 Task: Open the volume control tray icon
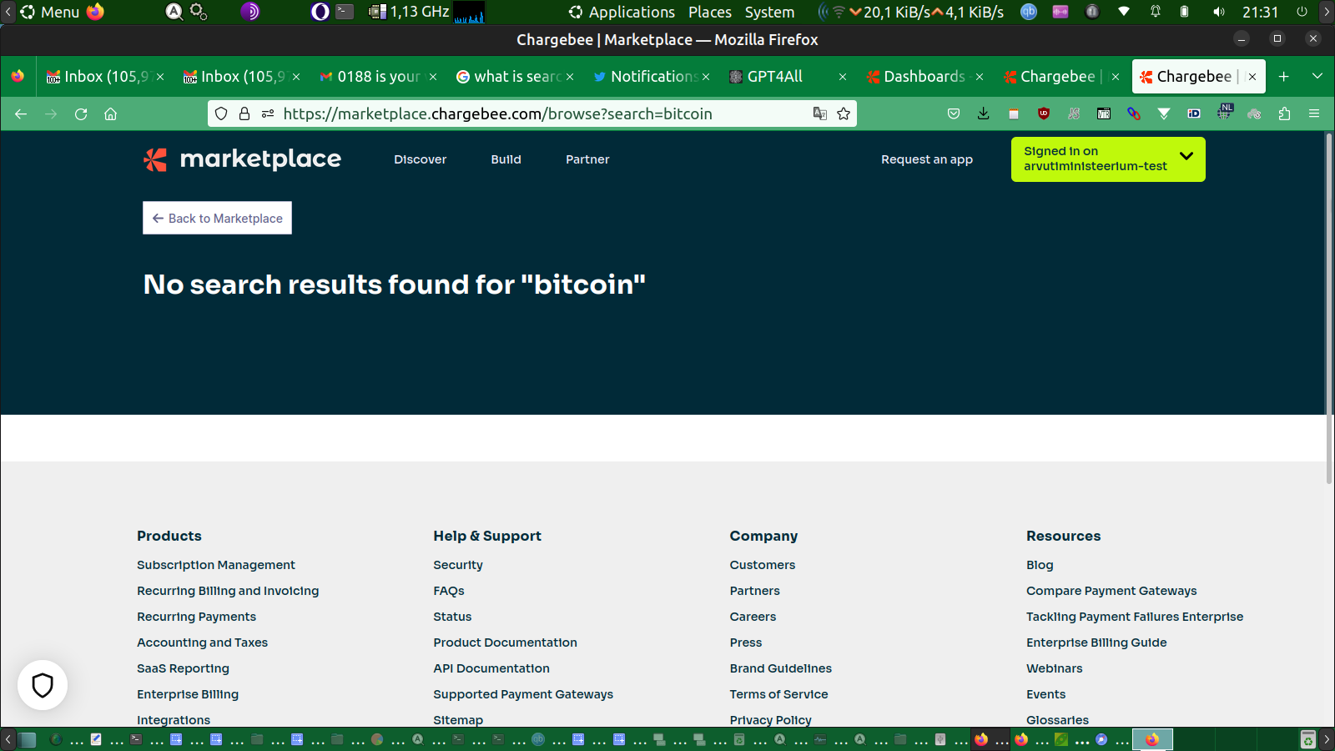1219,12
